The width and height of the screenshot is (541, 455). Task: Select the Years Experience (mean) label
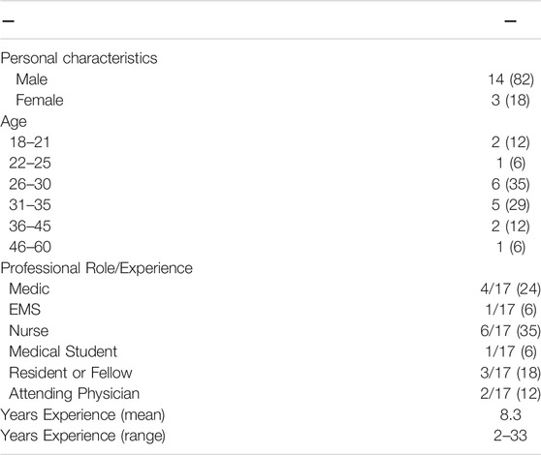(82, 414)
